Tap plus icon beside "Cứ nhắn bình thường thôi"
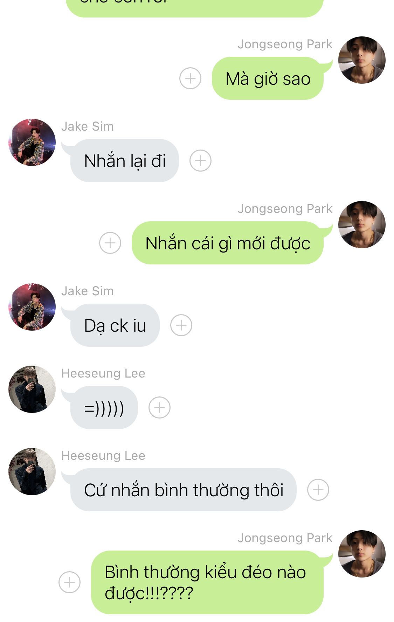 (318, 490)
